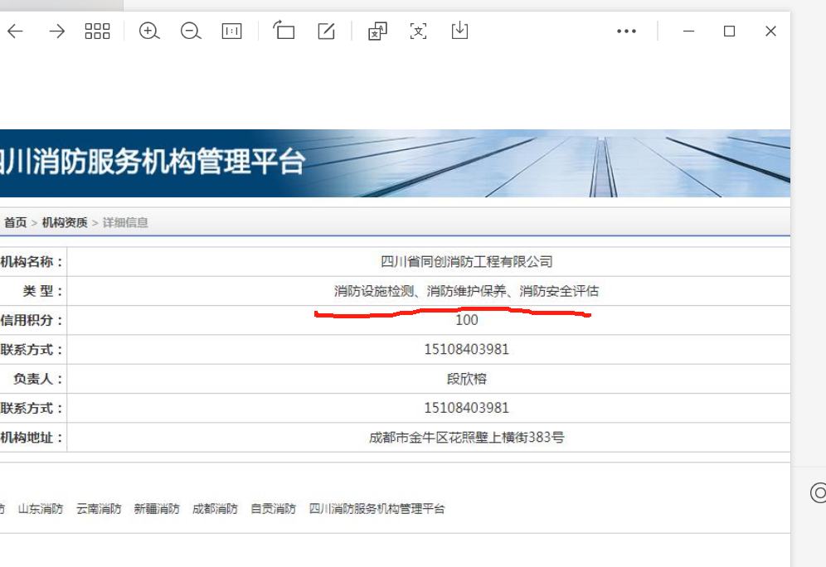This screenshot has width=826, height=567.
Task: Click the 山东消防 footer link
Action: [41, 509]
